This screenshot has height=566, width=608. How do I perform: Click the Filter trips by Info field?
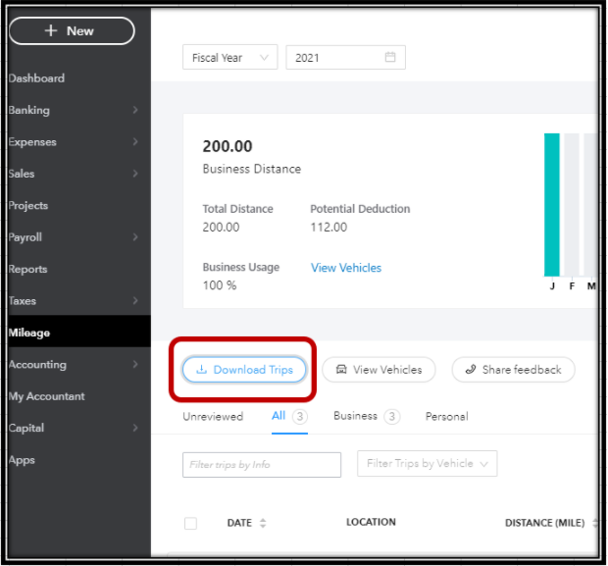tap(262, 465)
